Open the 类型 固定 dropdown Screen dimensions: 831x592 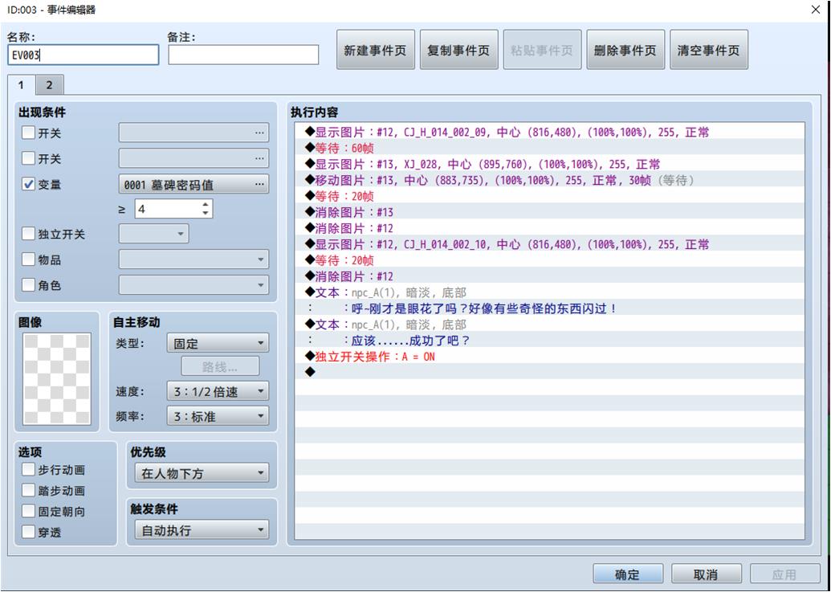(218, 343)
